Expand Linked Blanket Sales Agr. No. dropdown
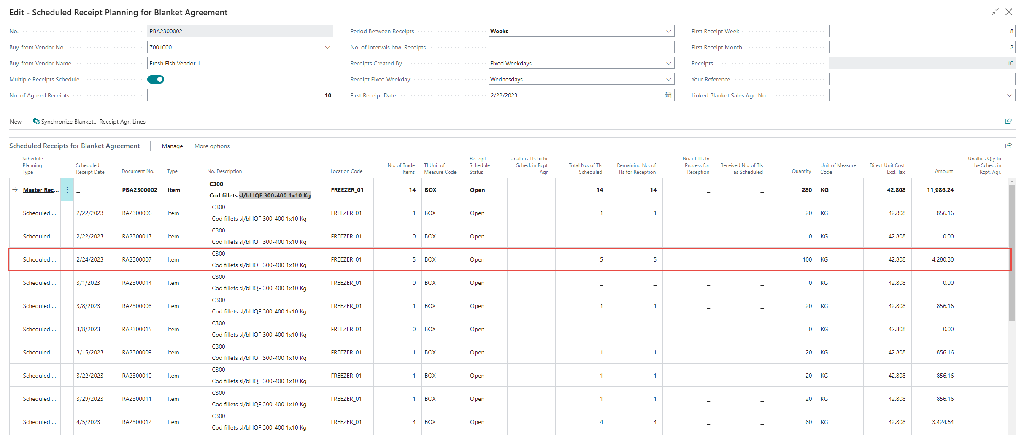The width and height of the screenshot is (1024, 435). [x=1009, y=95]
